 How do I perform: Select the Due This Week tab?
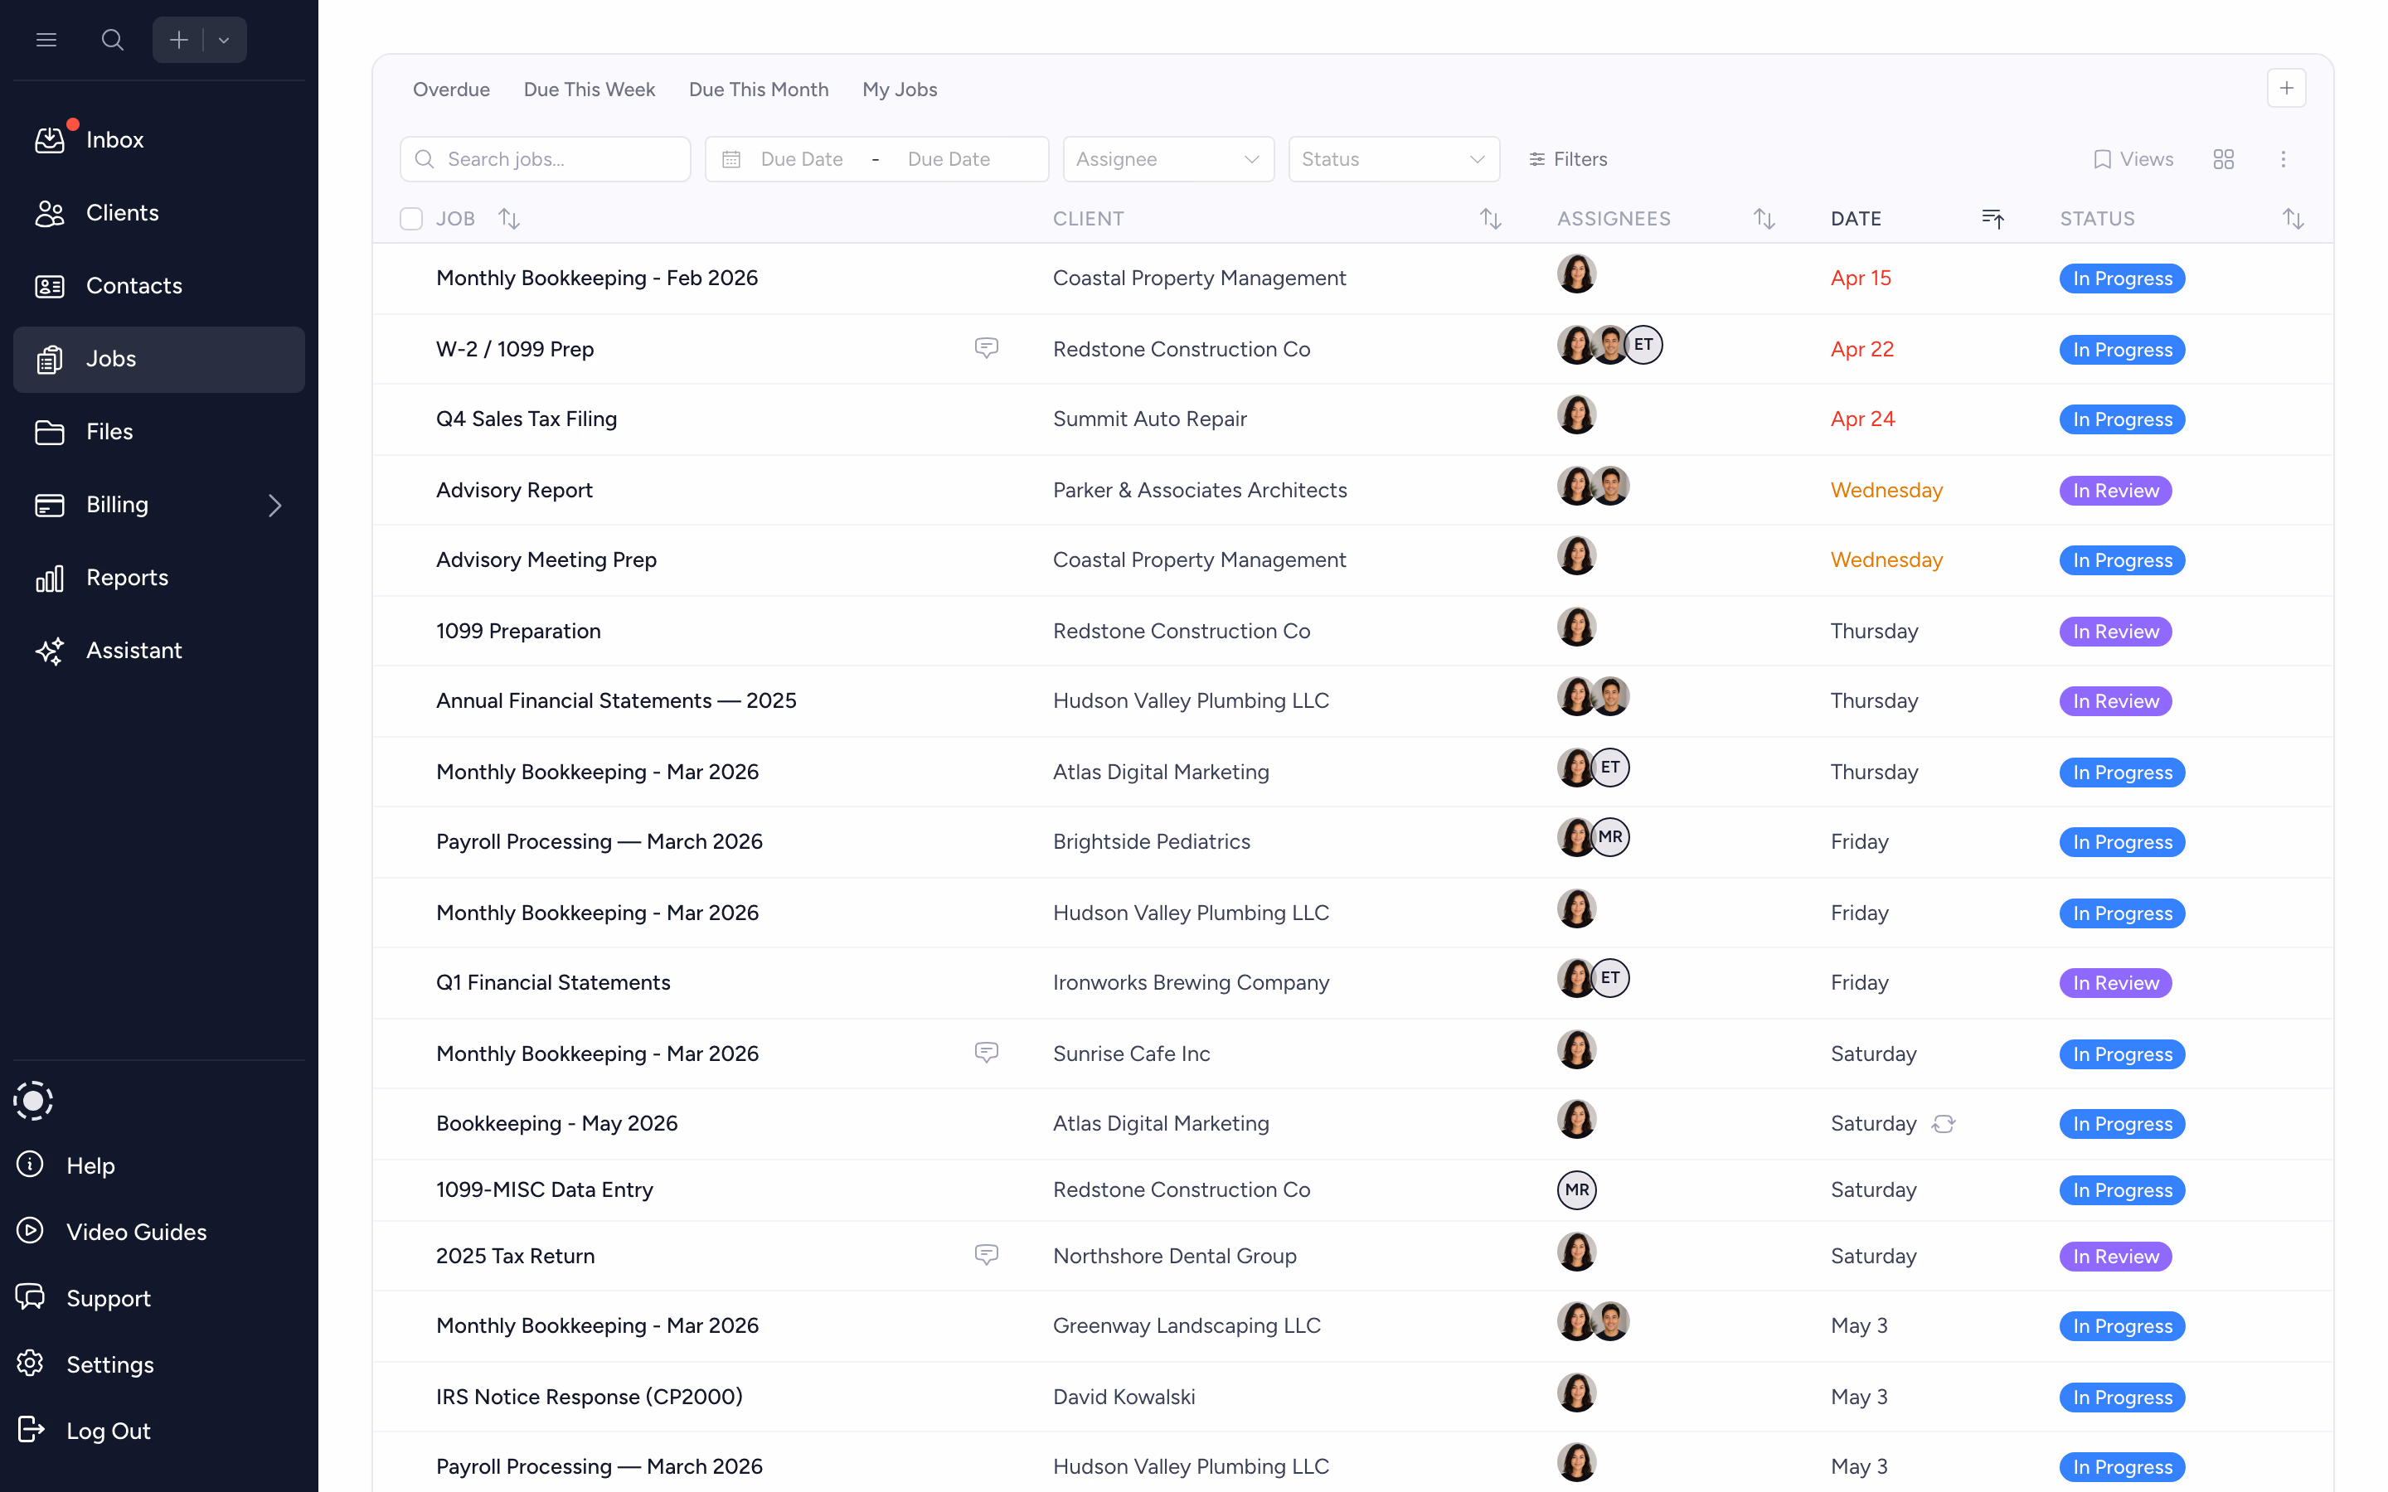coord(589,90)
